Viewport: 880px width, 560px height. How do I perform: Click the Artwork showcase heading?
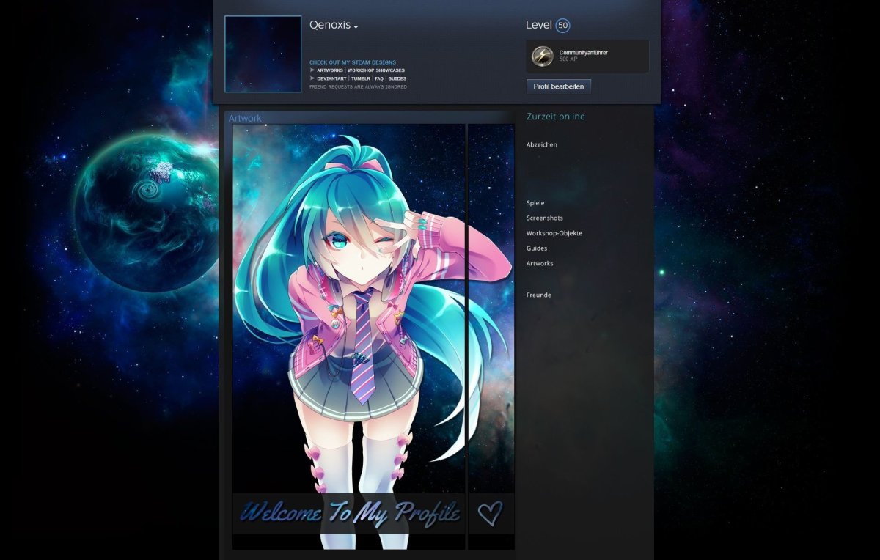pos(245,118)
